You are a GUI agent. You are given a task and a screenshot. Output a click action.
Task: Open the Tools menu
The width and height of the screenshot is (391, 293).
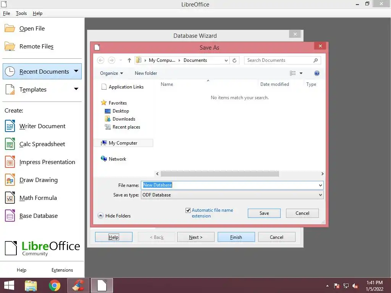click(21, 13)
